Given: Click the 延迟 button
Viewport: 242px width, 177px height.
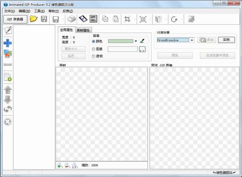Looking at the screenshot, I should point(73,56).
